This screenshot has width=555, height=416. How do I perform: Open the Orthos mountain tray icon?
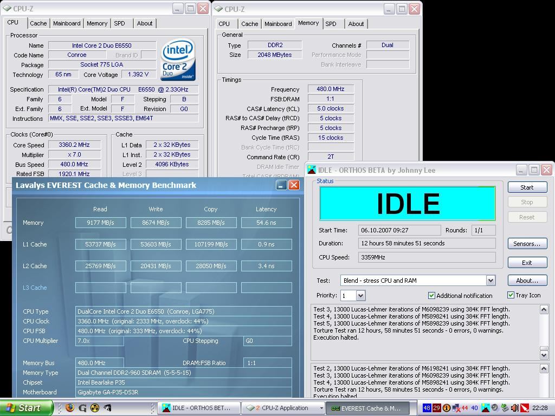(486, 408)
